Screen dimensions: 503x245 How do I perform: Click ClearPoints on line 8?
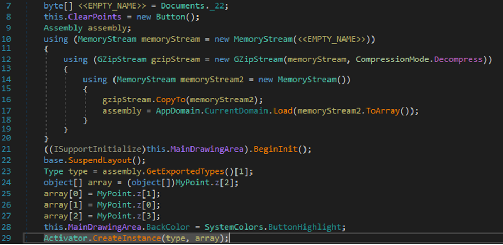(95, 17)
